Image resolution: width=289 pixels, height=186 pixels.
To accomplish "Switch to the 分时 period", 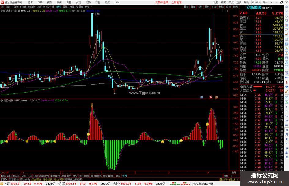I will coord(8,7).
